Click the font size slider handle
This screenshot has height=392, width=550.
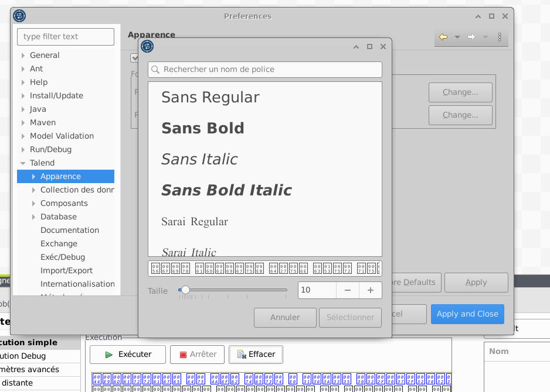[185, 290]
